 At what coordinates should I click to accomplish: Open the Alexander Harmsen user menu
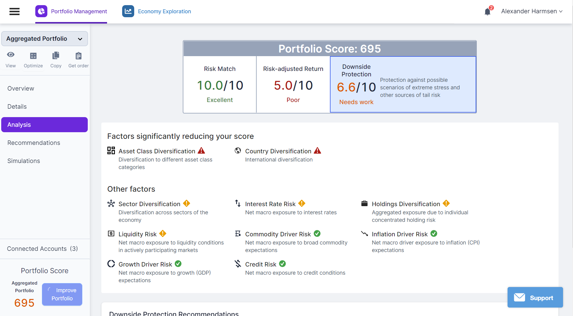coord(531,11)
